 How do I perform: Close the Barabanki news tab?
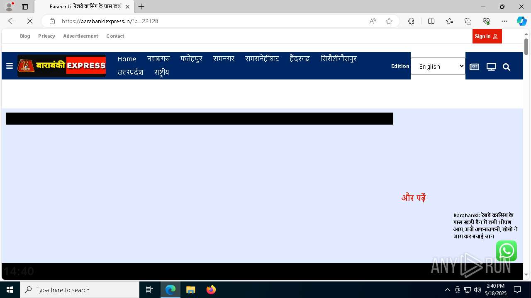(x=128, y=7)
